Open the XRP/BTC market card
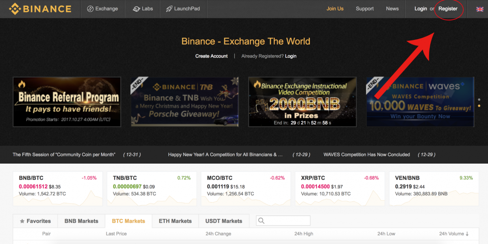The image size is (488, 244). tap(340, 188)
